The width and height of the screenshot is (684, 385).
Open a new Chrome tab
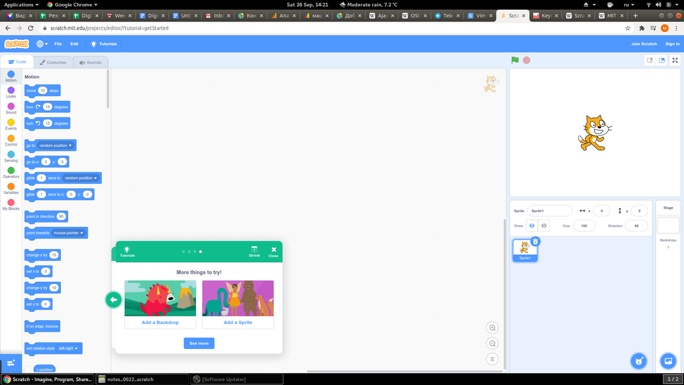(636, 16)
